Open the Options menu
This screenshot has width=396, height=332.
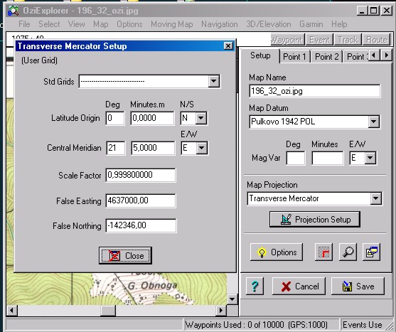coord(129,24)
